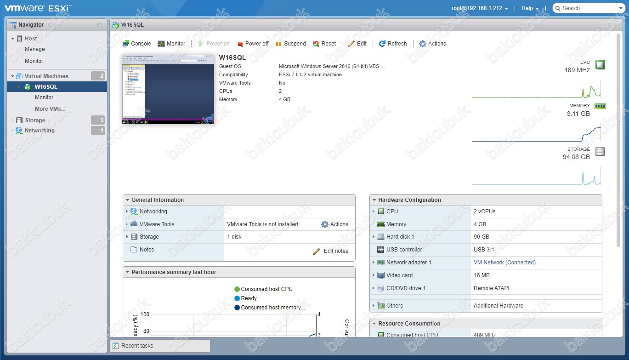Click the Network adapter 1 icon
629x360 pixels.
[x=381, y=263]
